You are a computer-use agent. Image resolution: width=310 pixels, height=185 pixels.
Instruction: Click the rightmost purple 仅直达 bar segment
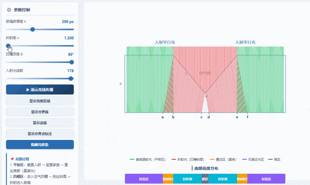[x=266, y=179]
